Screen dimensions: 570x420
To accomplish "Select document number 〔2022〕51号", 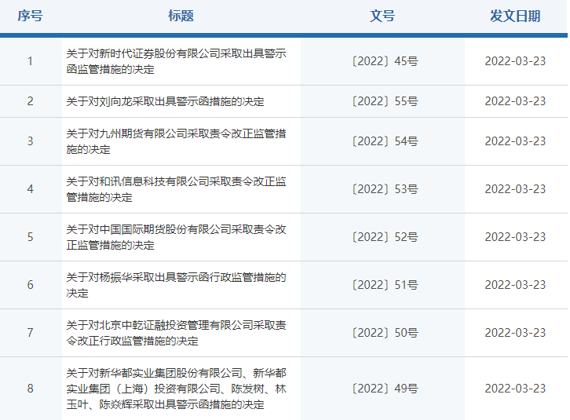I will 385,285.
